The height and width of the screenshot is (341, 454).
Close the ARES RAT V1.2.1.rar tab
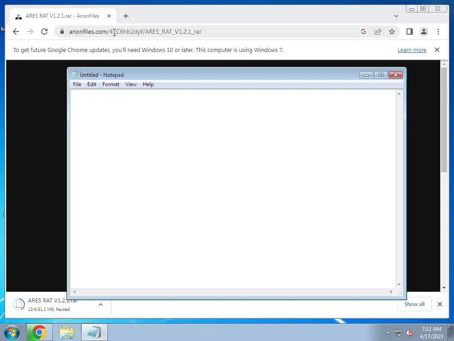pyautogui.click(x=109, y=16)
